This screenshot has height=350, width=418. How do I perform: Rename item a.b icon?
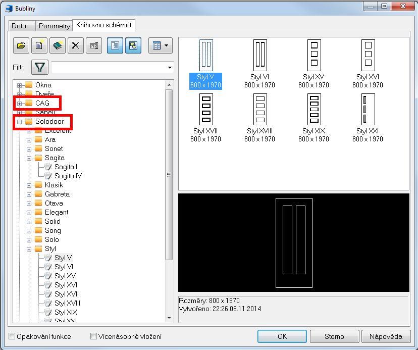coord(93,45)
